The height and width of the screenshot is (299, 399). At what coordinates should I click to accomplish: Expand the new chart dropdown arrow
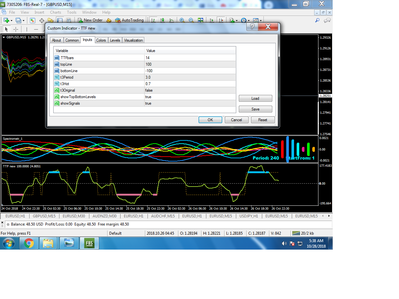(x=11, y=20)
